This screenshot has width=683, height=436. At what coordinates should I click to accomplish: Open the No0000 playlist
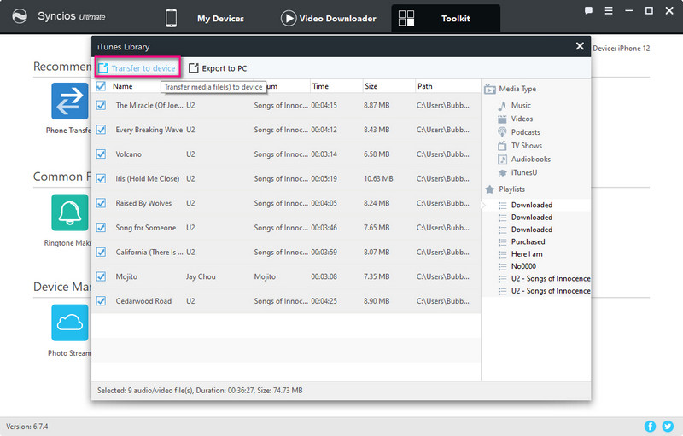tap(523, 266)
